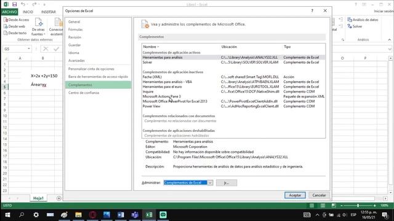This screenshot has width=394, height=221.
Task: Select Herramientas para el euro row
Action: pyautogui.click(x=233, y=87)
